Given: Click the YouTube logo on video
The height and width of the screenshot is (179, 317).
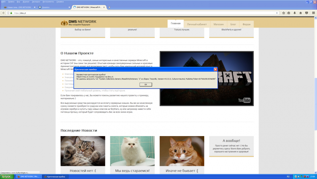Looking at the screenshot, I should point(244,100).
